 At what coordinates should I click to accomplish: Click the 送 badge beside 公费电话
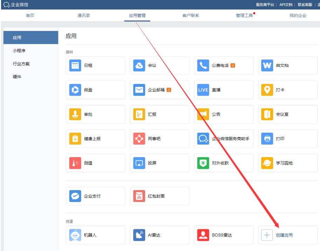point(233,65)
